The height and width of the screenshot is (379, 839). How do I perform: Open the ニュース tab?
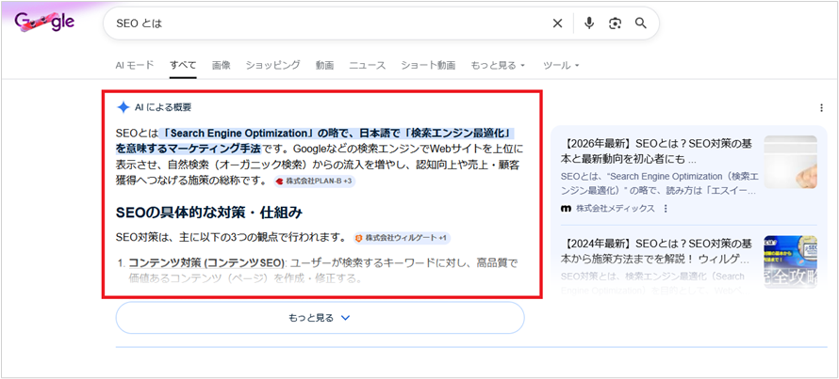367,65
